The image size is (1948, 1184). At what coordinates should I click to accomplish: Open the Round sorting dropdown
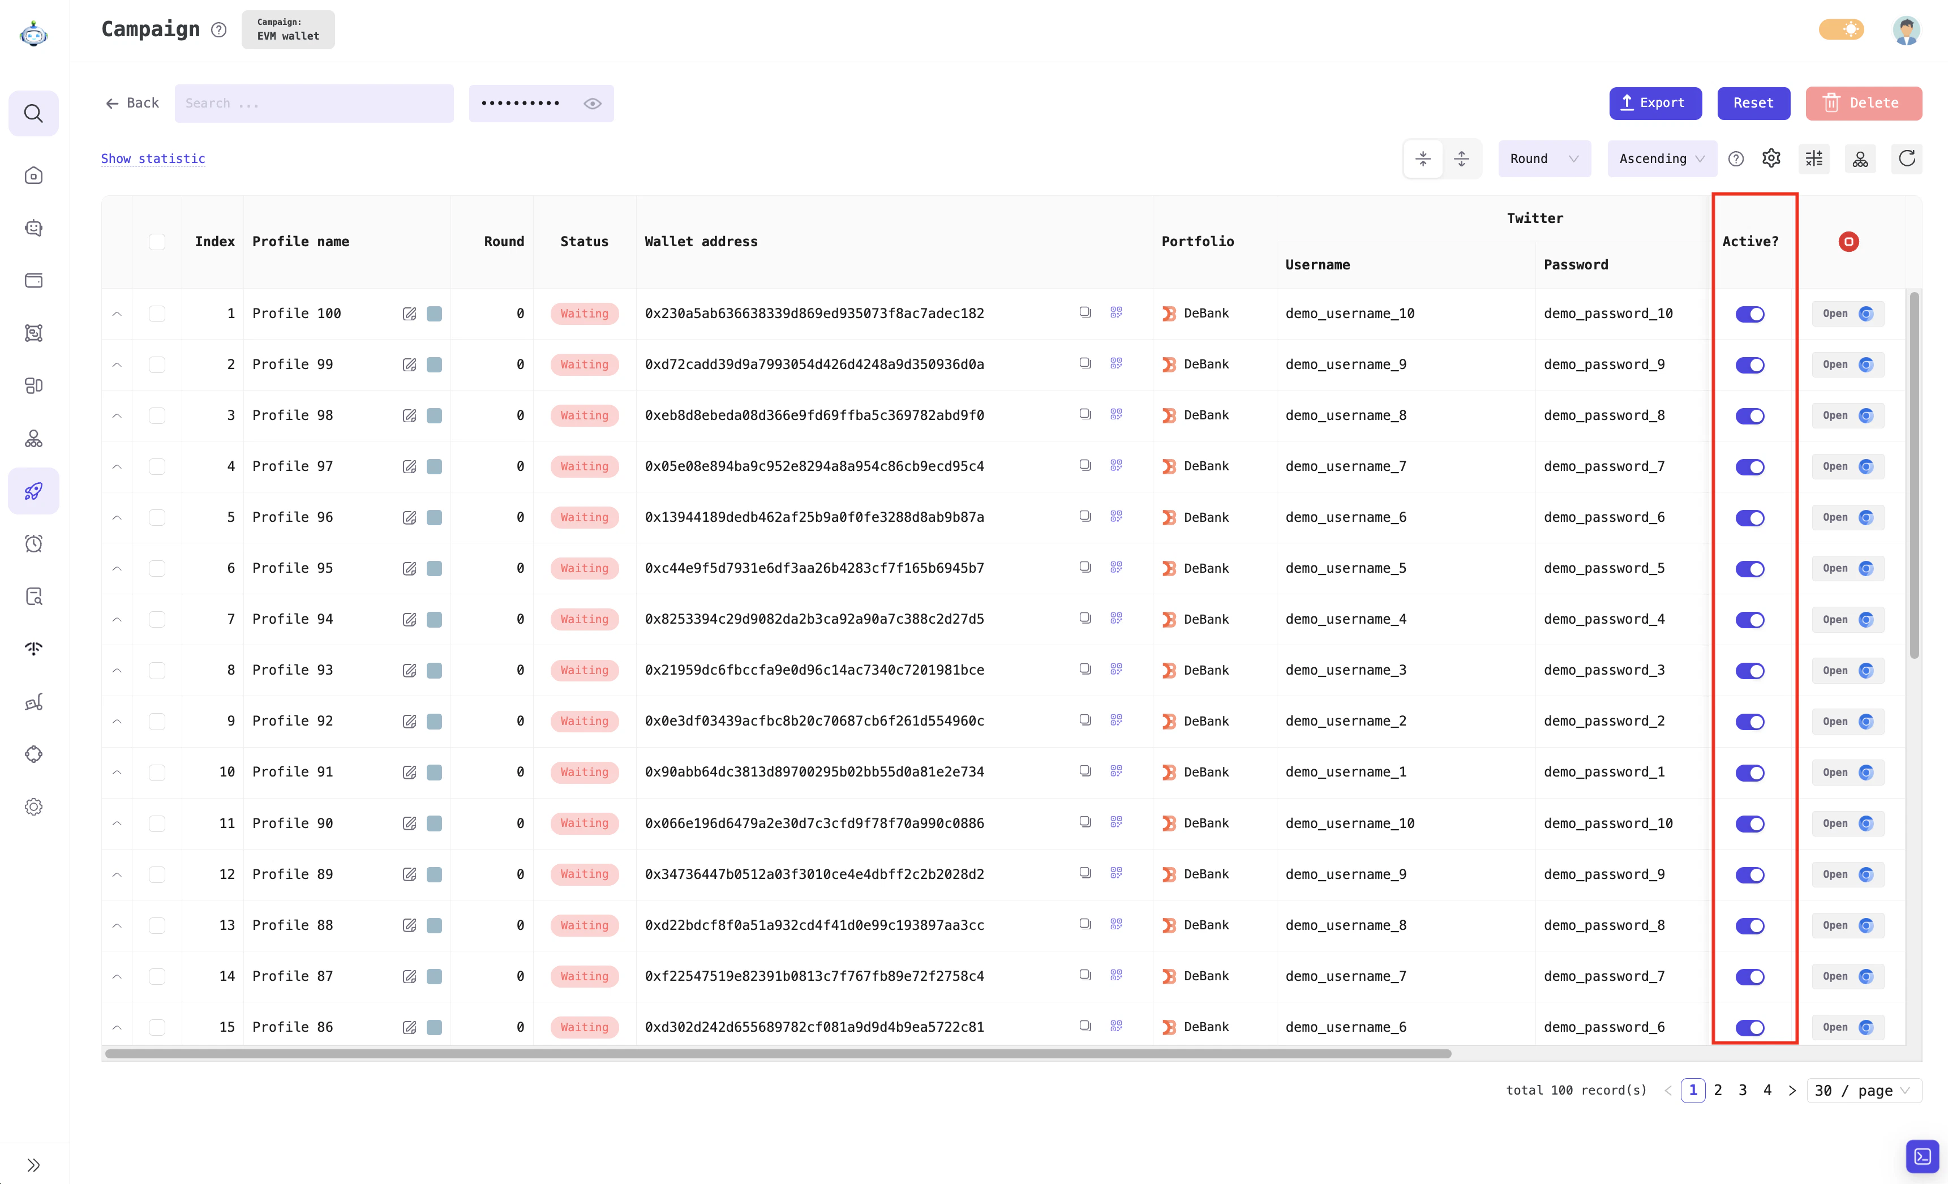1543,158
